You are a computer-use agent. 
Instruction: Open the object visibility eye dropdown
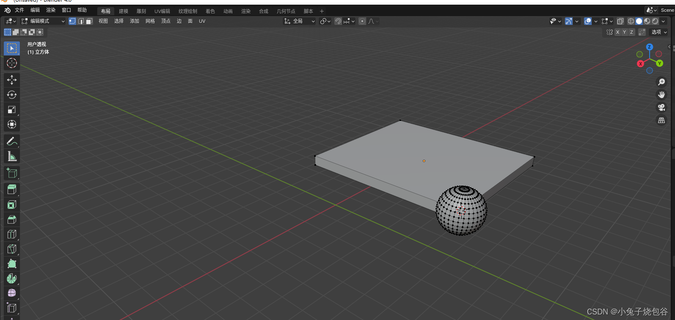(x=555, y=21)
